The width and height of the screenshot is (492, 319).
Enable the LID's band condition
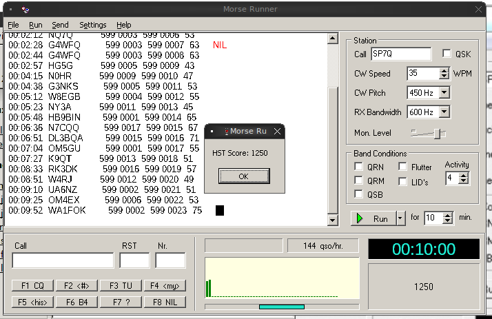coord(402,181)
